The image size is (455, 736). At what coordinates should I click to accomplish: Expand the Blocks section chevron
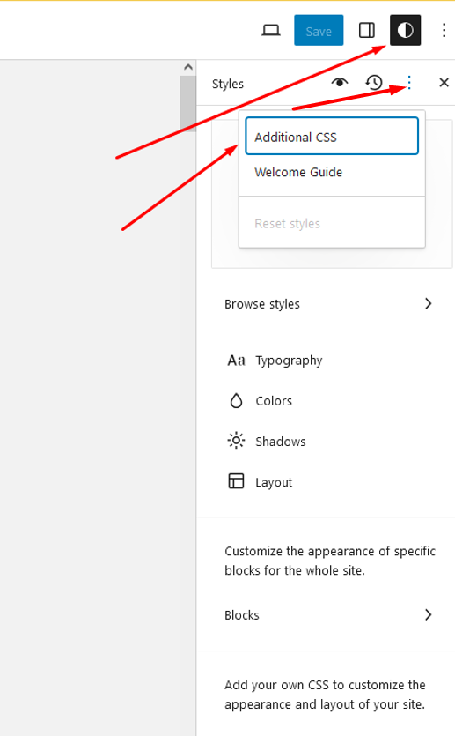428,615
